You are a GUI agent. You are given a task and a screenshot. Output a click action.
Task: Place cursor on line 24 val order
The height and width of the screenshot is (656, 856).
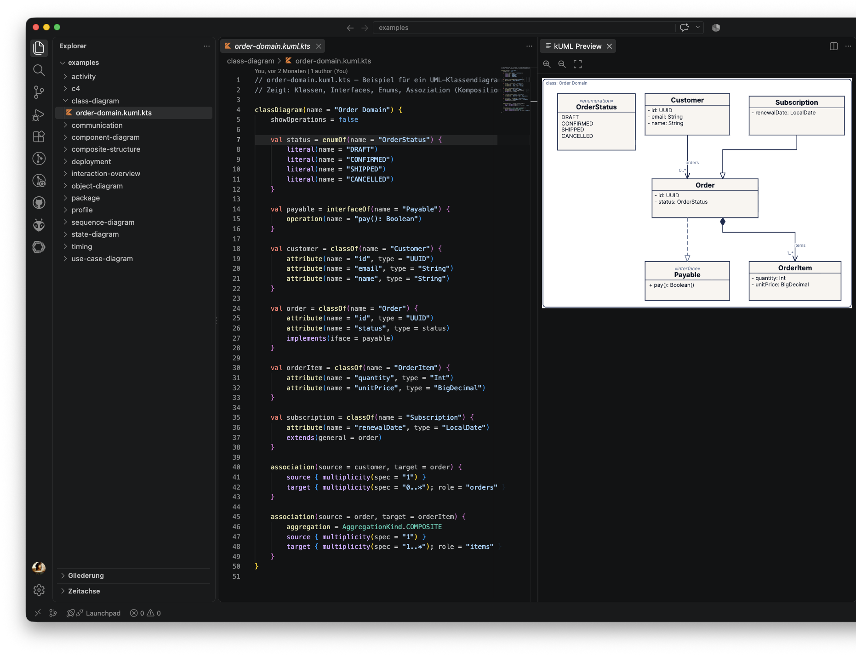pyautogui.click(x=344, y=308)
